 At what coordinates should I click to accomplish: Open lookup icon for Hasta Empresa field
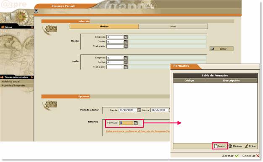pos(126,58)
